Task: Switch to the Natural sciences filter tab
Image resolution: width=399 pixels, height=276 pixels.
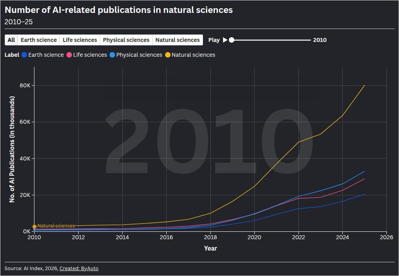Action: coord(178,40)
